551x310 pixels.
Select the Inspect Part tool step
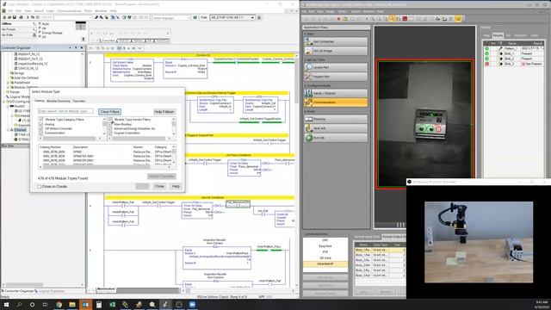[336, 77]
